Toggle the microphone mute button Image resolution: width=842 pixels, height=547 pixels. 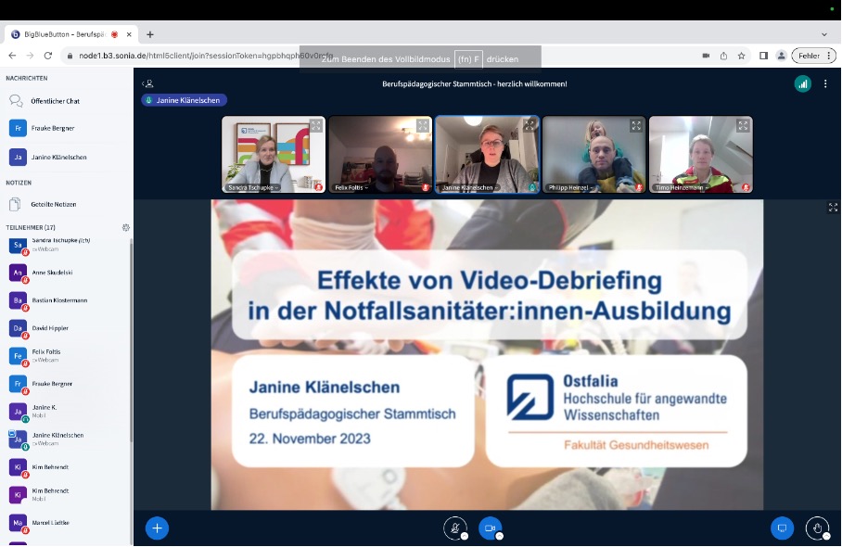tap(454, 528)
